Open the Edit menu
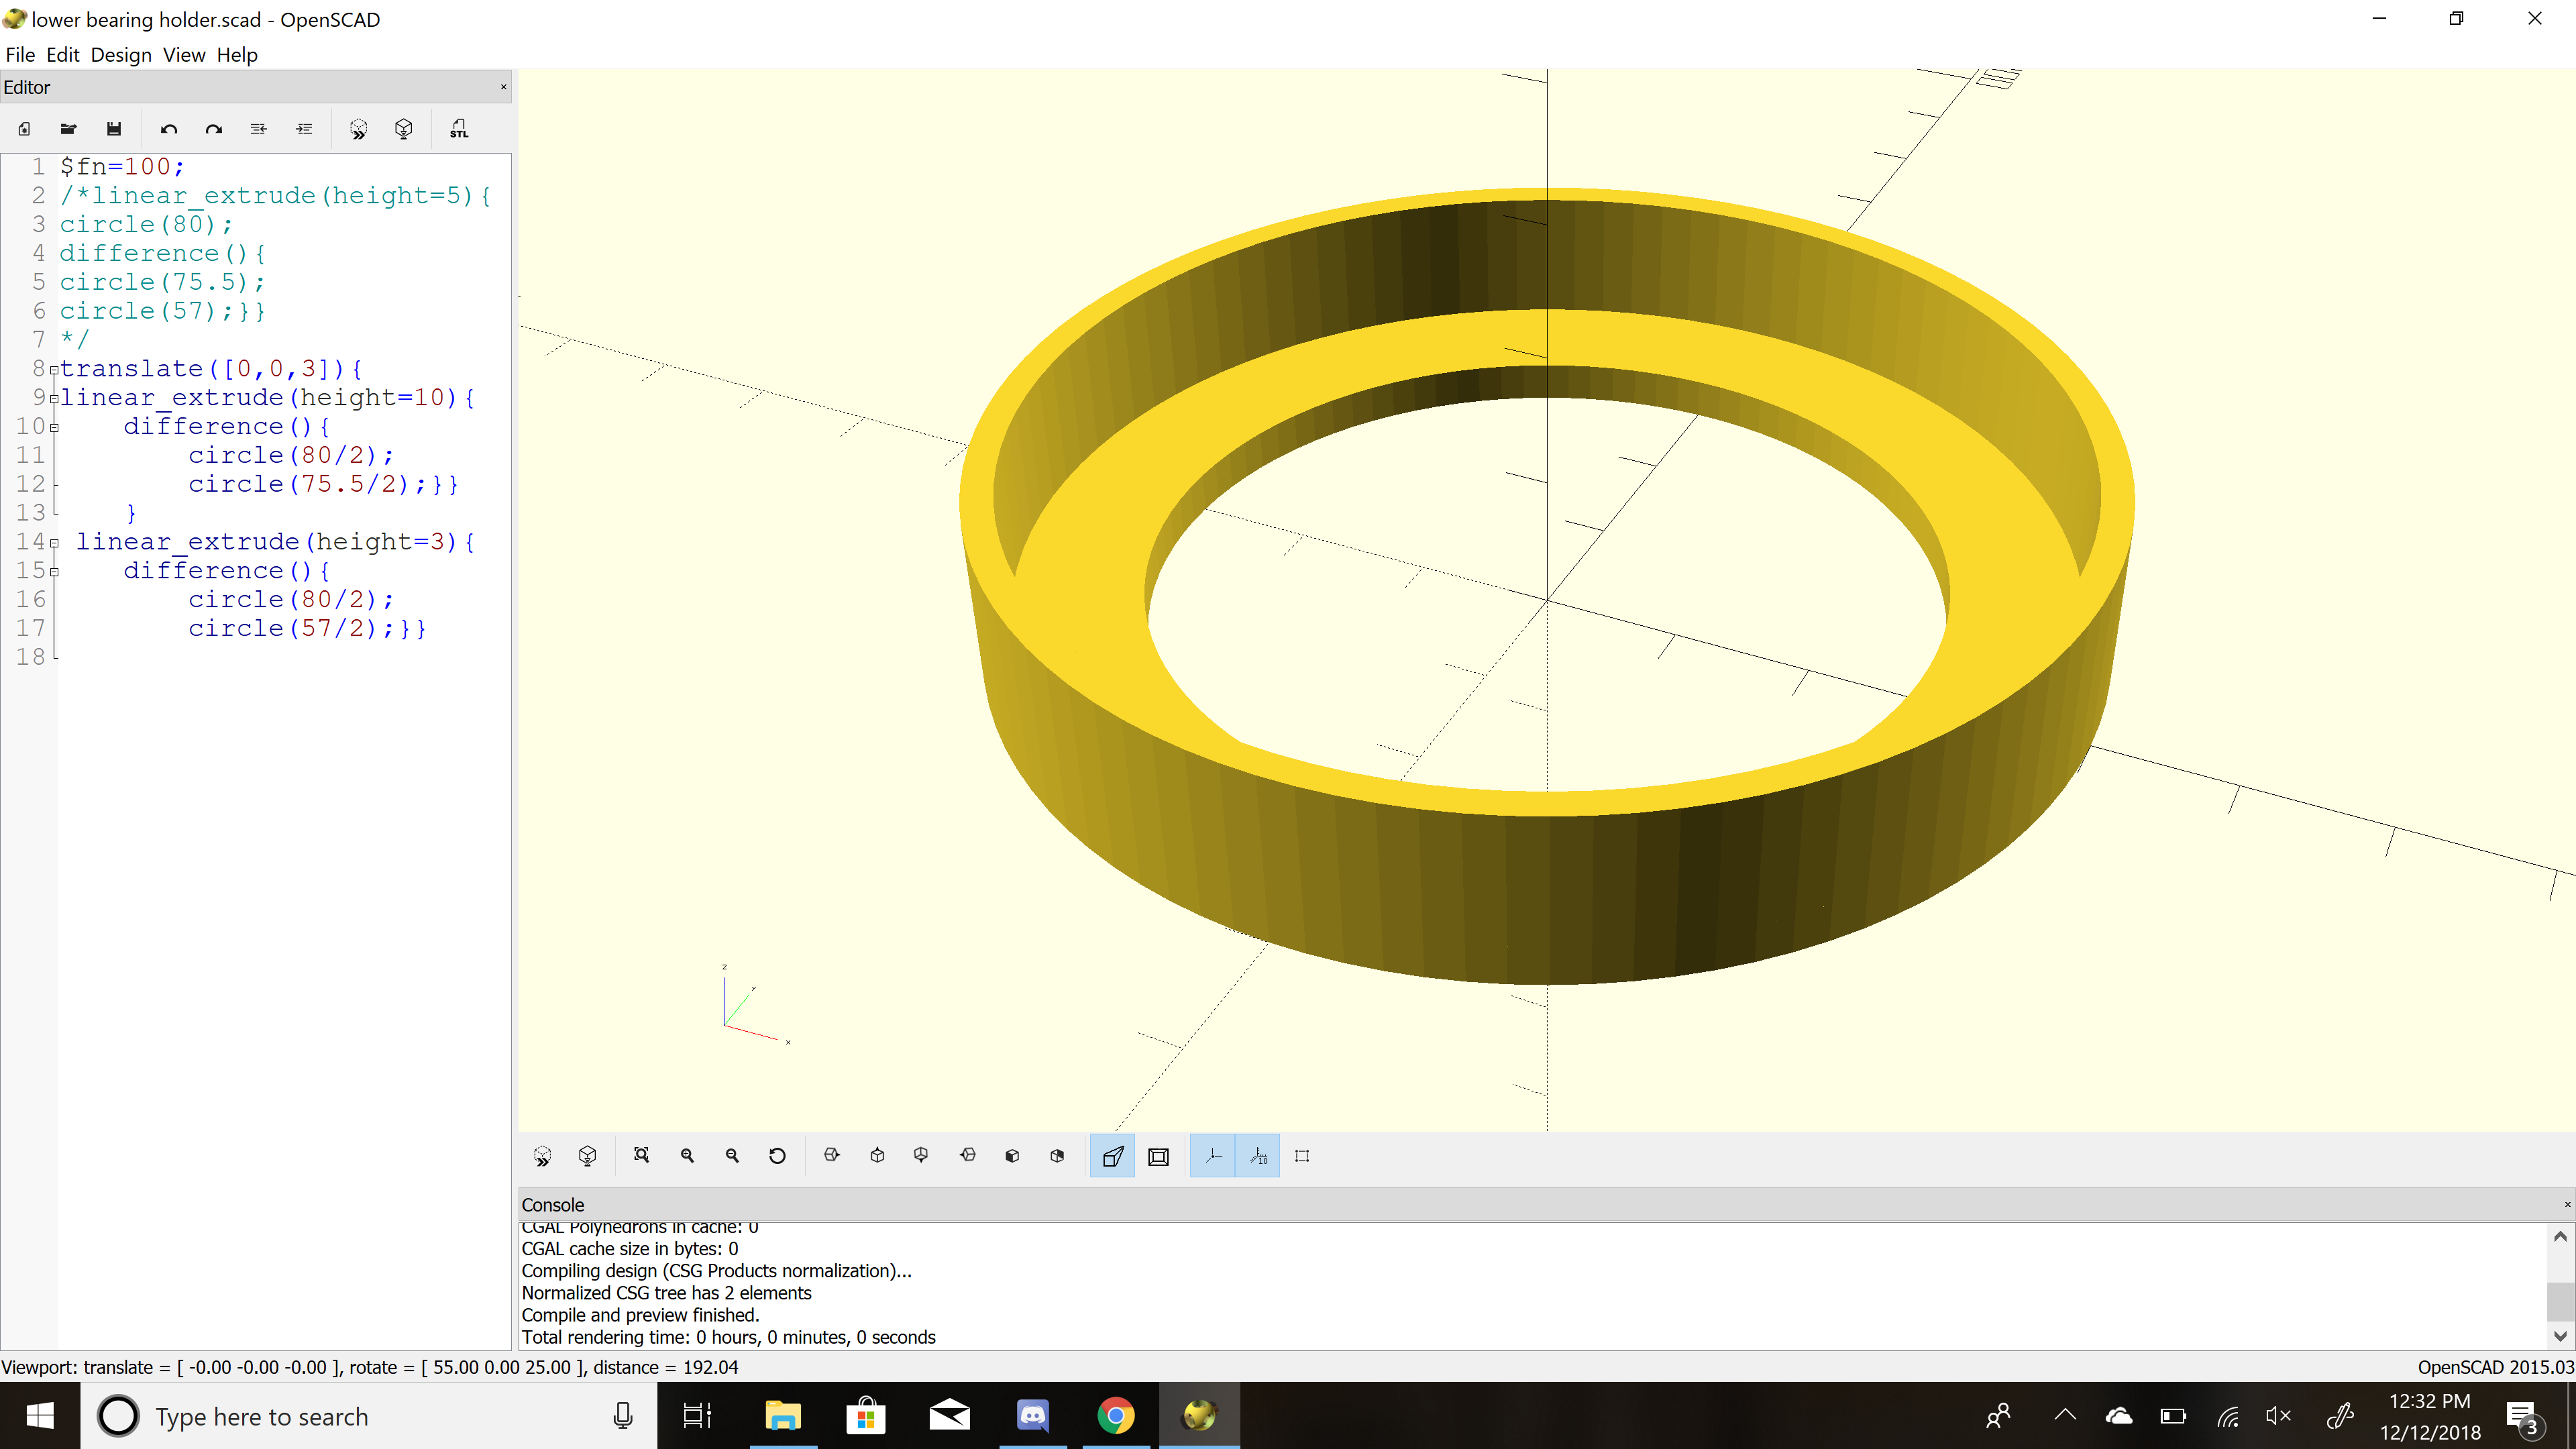Screen dimensions: 2576x1449 point(62,55)
